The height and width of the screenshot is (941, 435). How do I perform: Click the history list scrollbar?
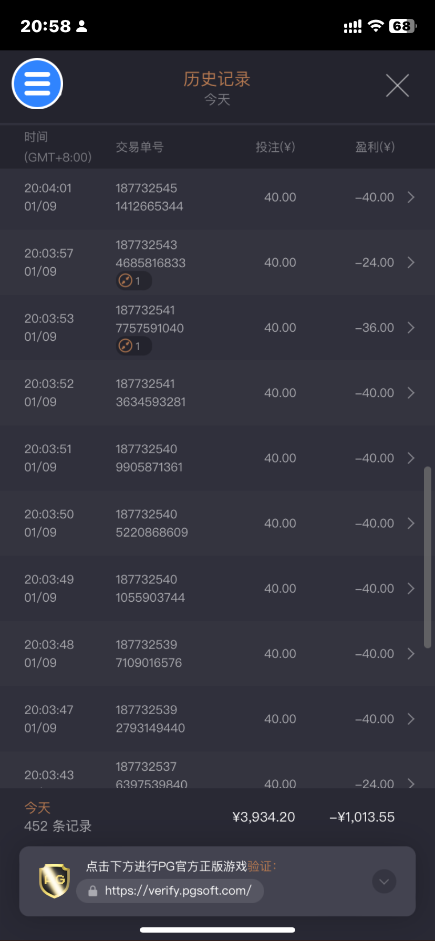point(428,557)
